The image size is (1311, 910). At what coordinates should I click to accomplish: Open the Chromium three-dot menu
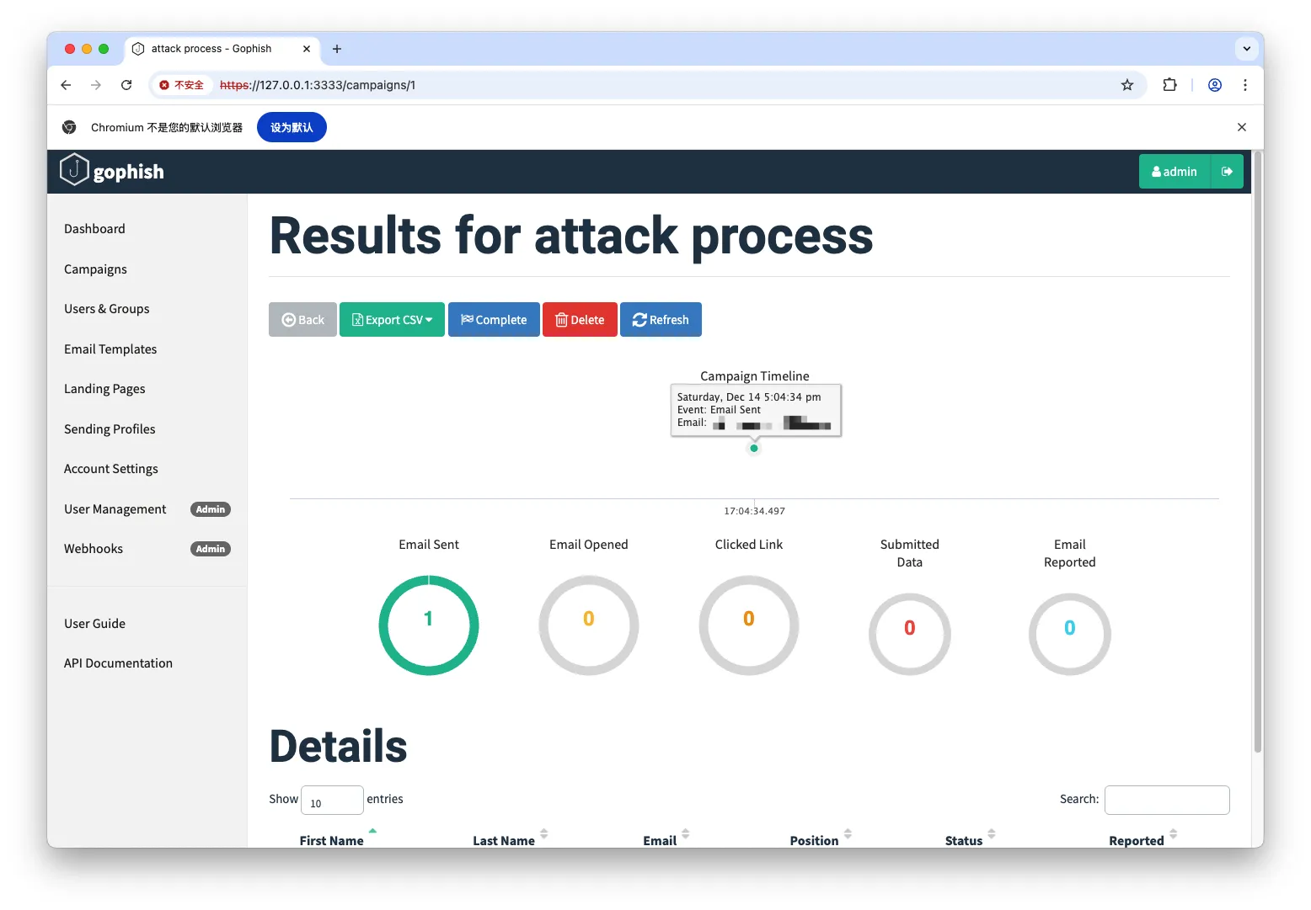coord(1244,85)
